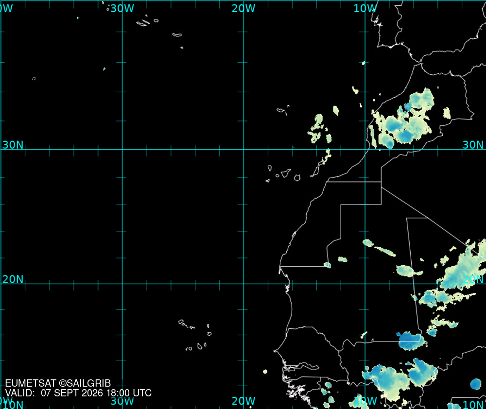Click the 30N and 30W gridline intersection
The width and height of the screenshot is (486, 409).
(122, 149)
